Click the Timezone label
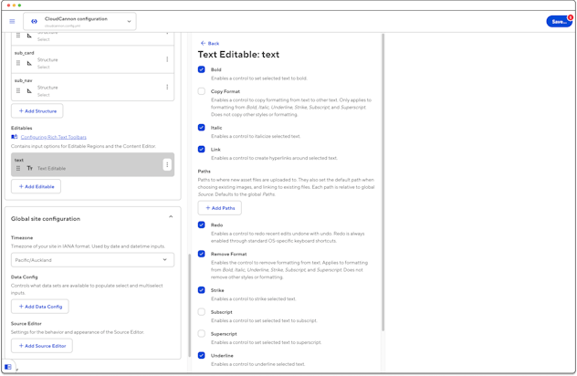The width and height of the screenshot is (577, 376). point(22,237)
